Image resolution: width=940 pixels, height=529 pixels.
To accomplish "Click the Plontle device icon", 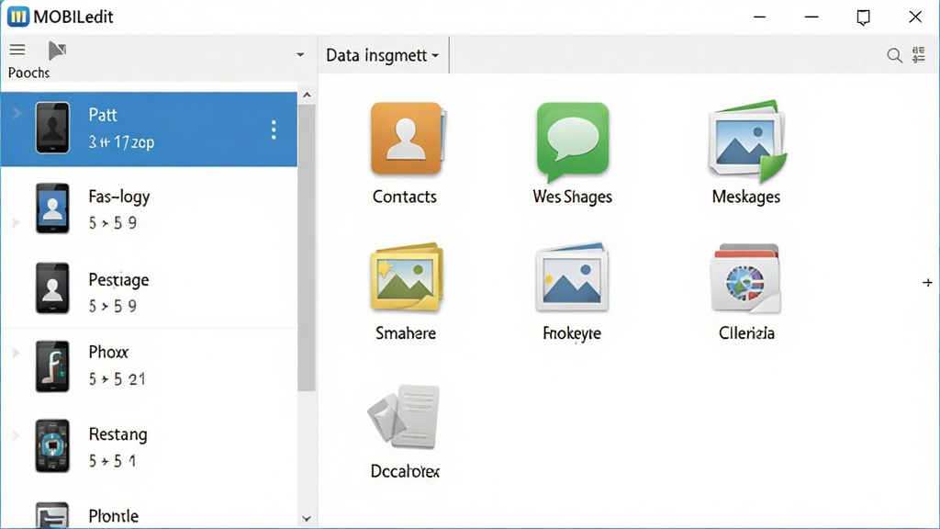I will tap(52, 514).
